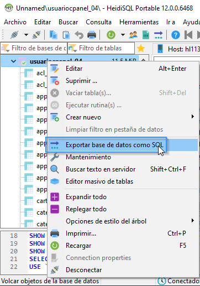Click the connect to server plug icon

coord(14,35)
